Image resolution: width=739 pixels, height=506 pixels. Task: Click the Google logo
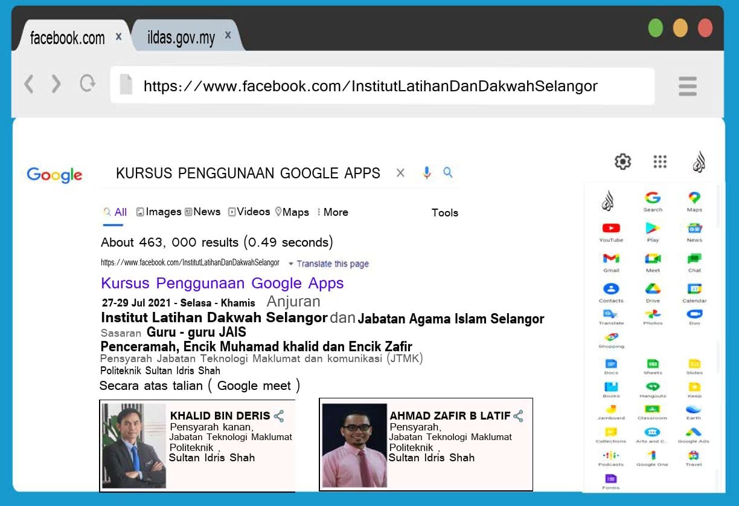click(x=54, y=175)
